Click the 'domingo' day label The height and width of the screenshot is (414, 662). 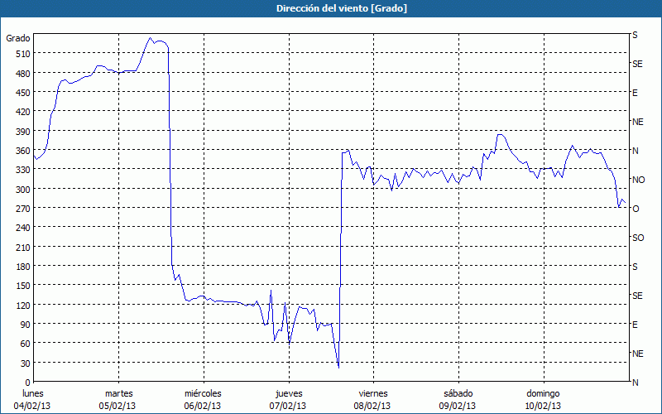(543, 393)
